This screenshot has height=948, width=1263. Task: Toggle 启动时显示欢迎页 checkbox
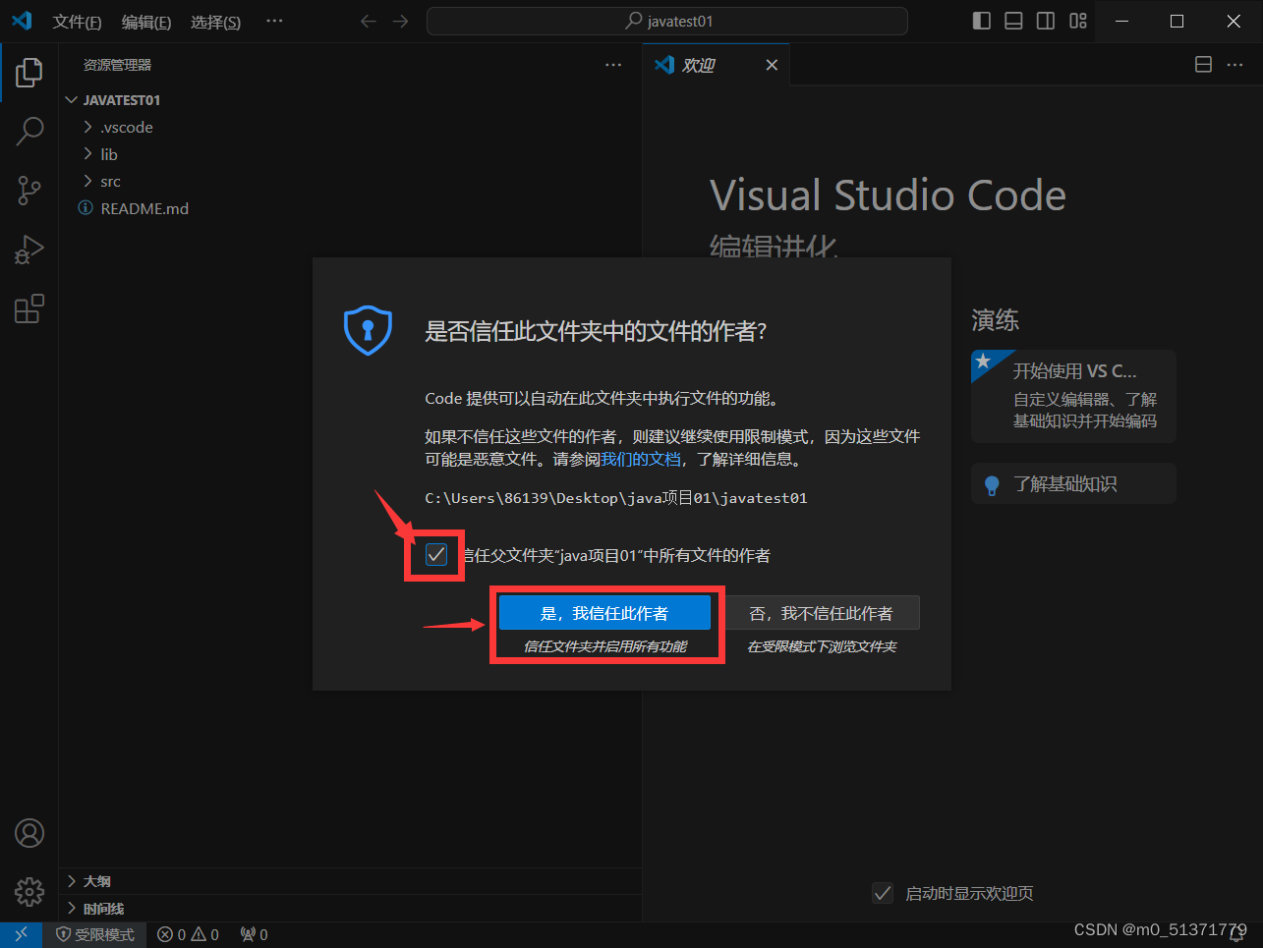coord(883,893)
